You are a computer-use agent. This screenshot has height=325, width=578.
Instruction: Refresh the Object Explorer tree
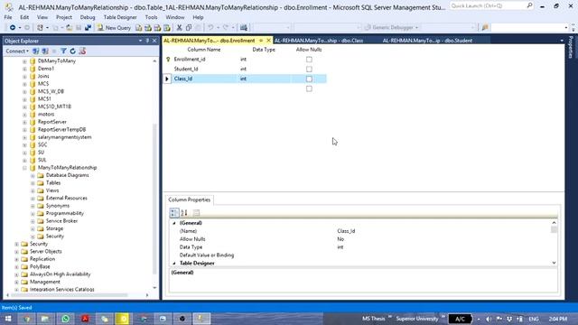click(x=72, y=51)
